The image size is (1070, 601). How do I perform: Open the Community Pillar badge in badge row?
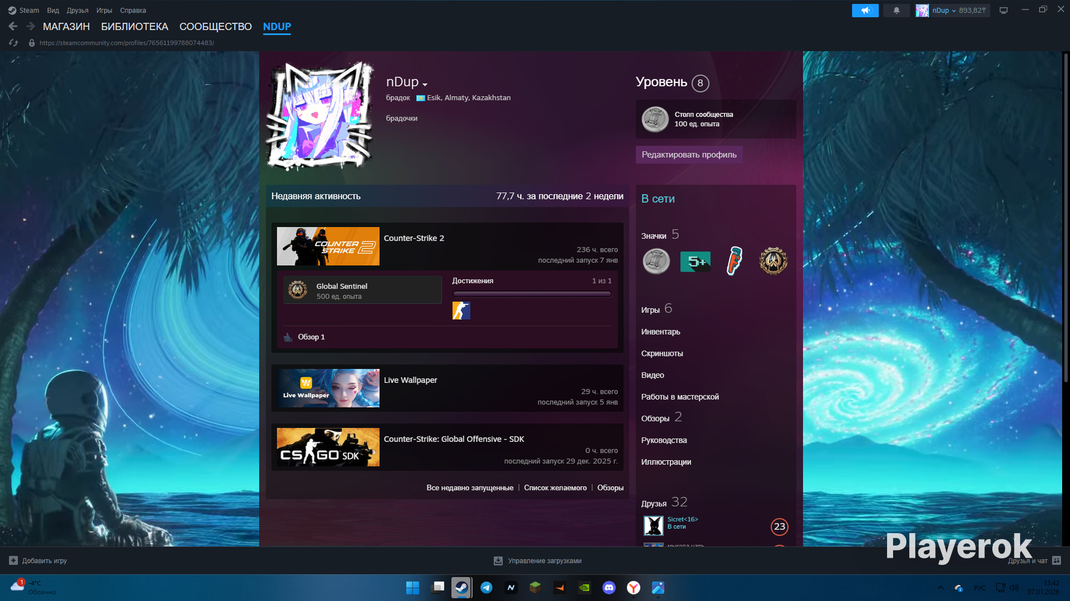tap(656, 261)
